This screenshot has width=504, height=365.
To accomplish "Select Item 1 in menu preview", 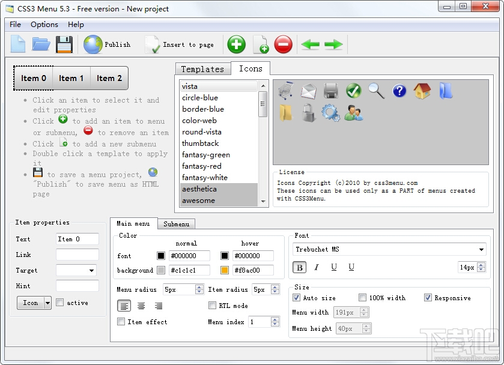I will click(71, 78).
